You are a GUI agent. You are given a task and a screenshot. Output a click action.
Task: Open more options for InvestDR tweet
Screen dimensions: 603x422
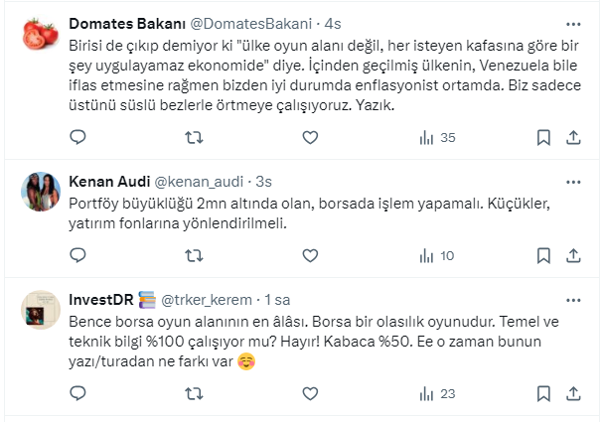(573, 299)
